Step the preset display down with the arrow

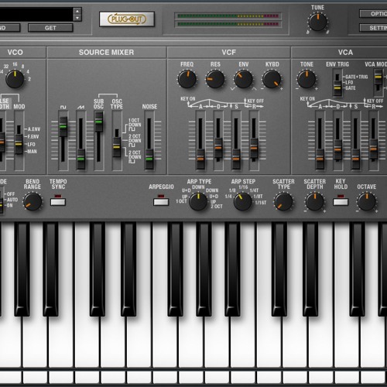pyautogui.click(x=77, y=18)
